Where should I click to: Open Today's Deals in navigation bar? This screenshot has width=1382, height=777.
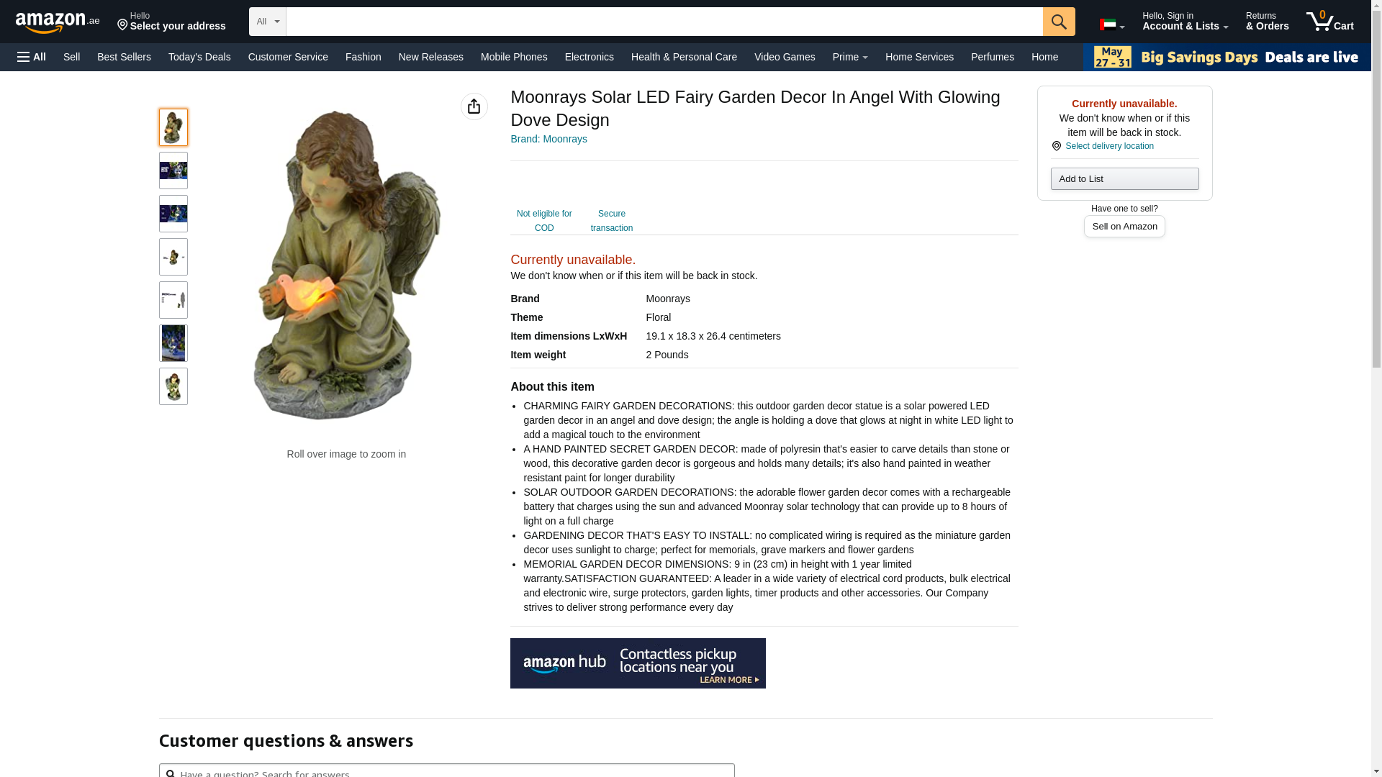199,57
